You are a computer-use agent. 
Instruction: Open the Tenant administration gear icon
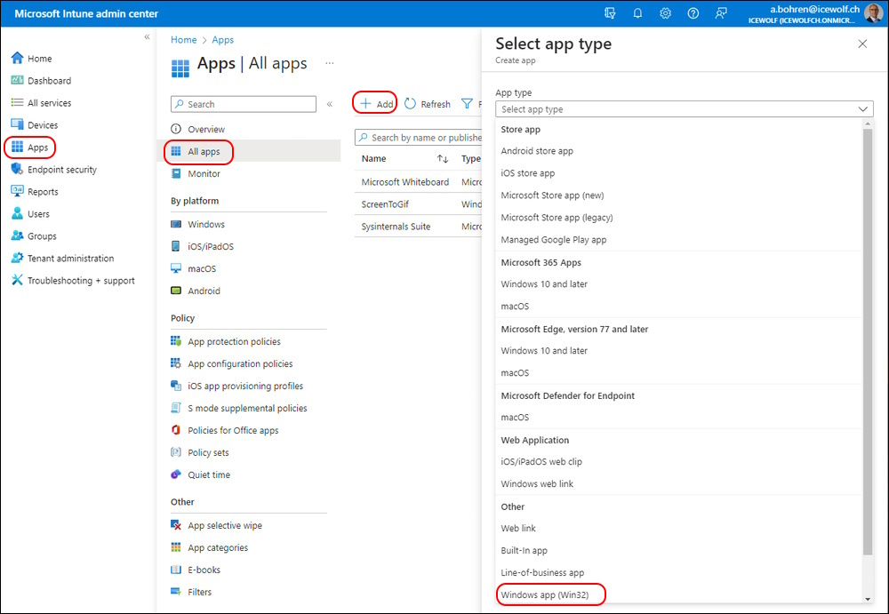click(17, 258)
